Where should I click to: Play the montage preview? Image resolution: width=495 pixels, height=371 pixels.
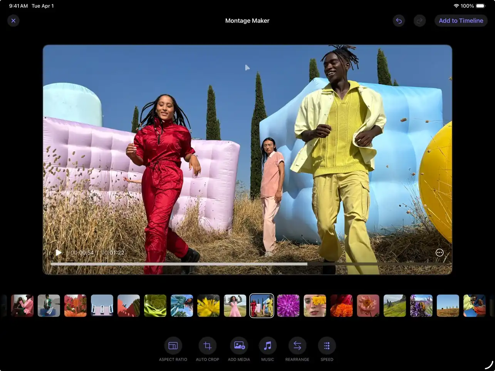pos(59,252)
